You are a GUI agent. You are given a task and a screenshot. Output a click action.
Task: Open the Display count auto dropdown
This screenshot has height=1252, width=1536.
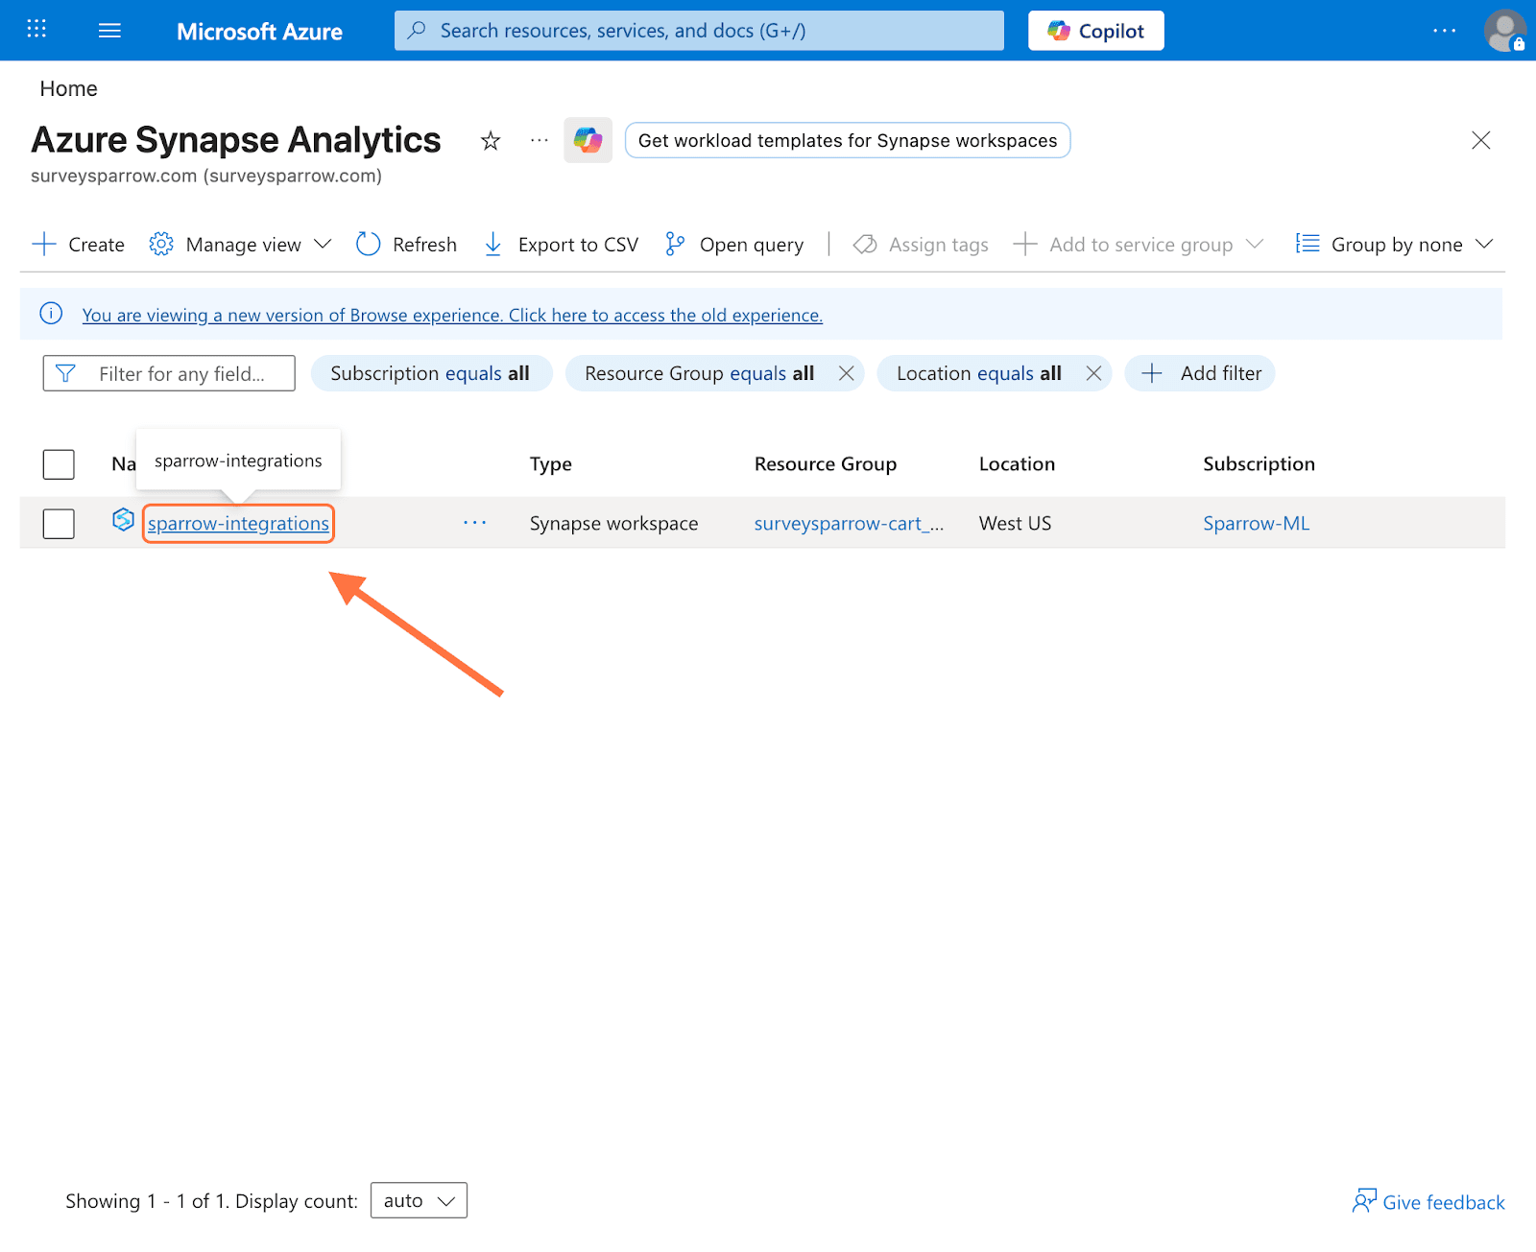pos(419,1200)
